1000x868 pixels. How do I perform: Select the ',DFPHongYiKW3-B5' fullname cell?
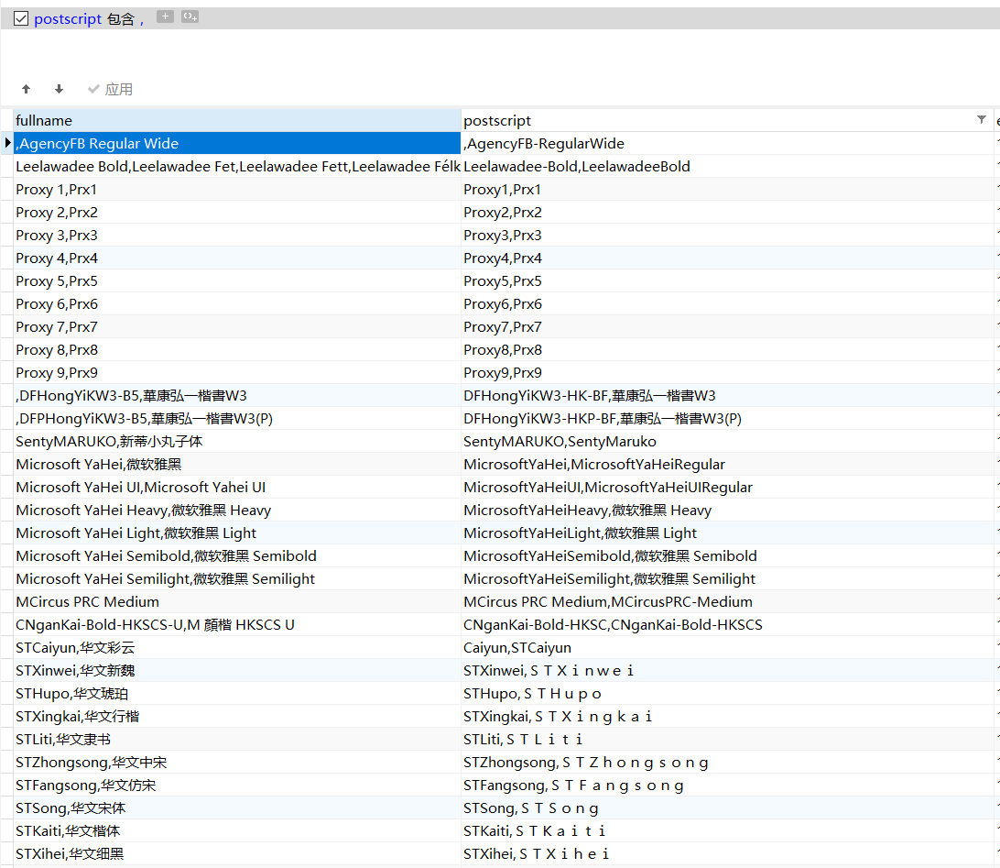(x=236, y=419)
